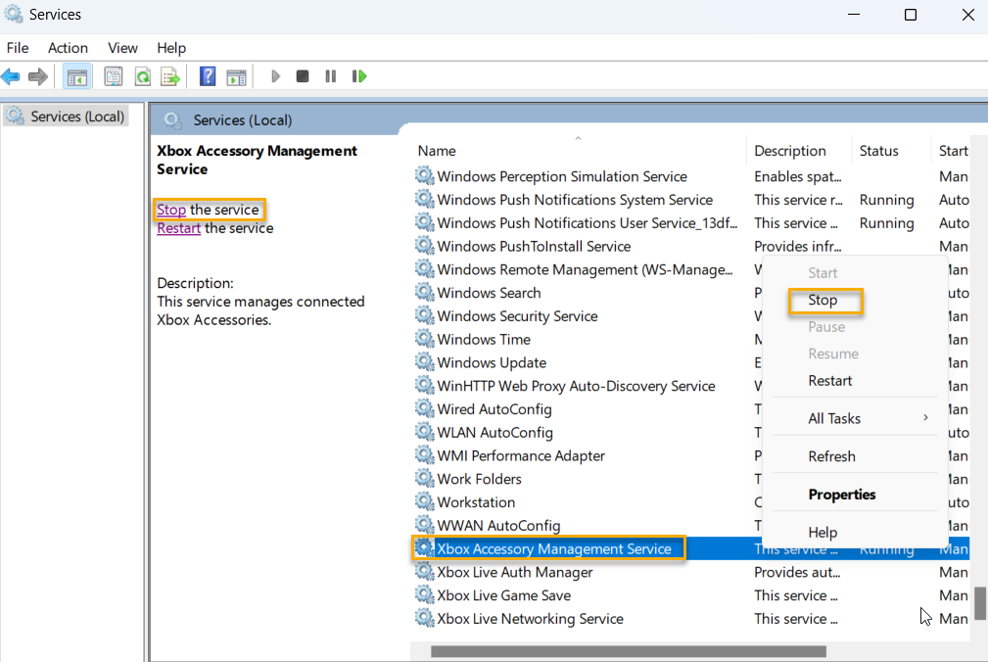Click the Export List toolbar icon
The height and width of the screenshot is (662, 988).
point(170,76)
